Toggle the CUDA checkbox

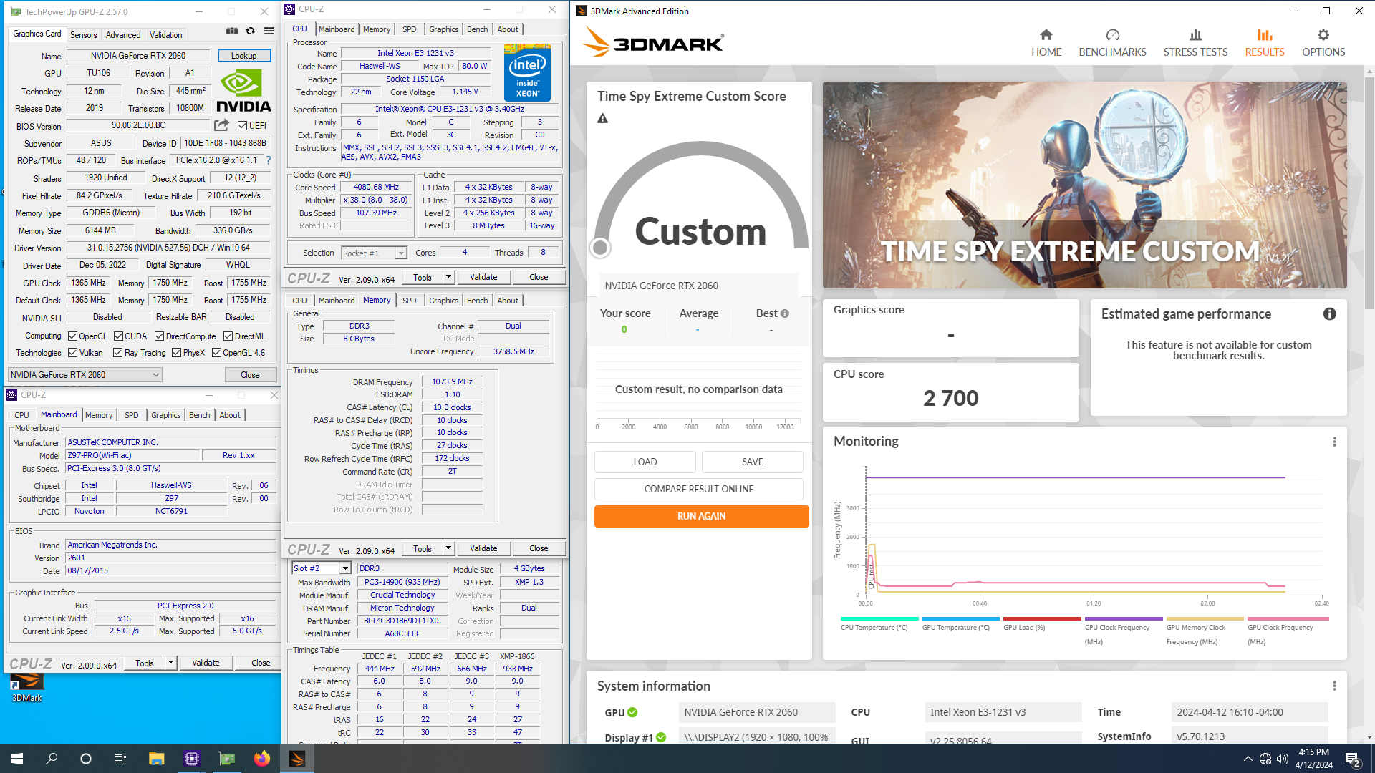(118, 336)
